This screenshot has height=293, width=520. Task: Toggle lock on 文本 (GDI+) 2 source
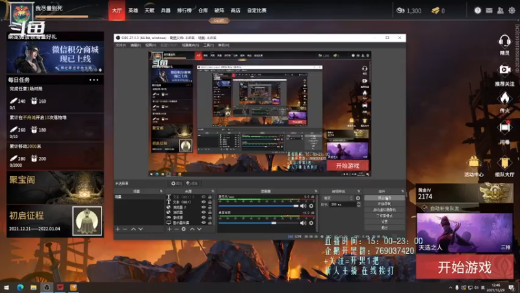(x=210, y=197)
